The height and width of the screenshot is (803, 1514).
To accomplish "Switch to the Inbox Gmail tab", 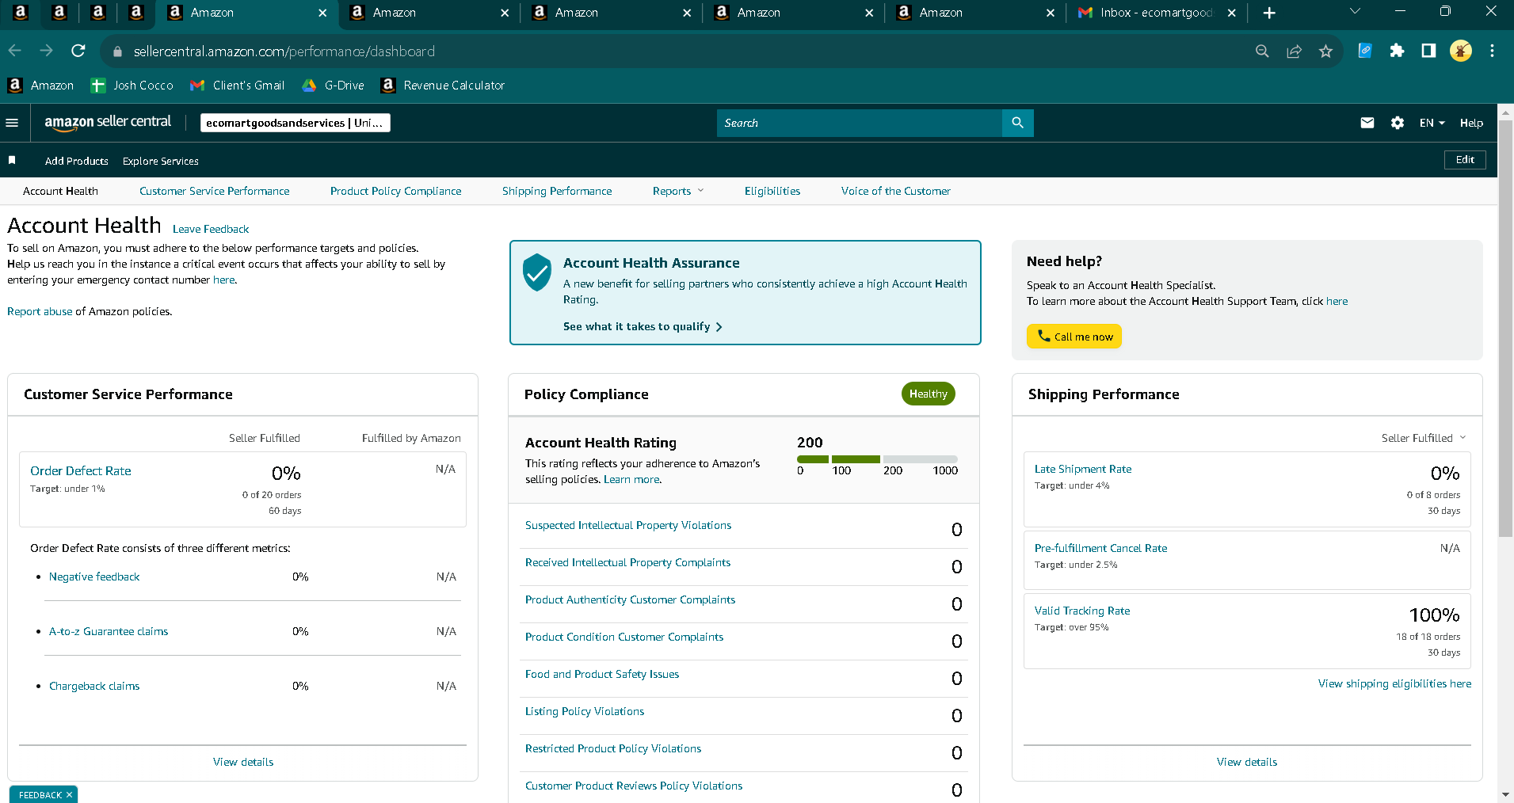I will pyautogui.click(x=1155, y=13).
